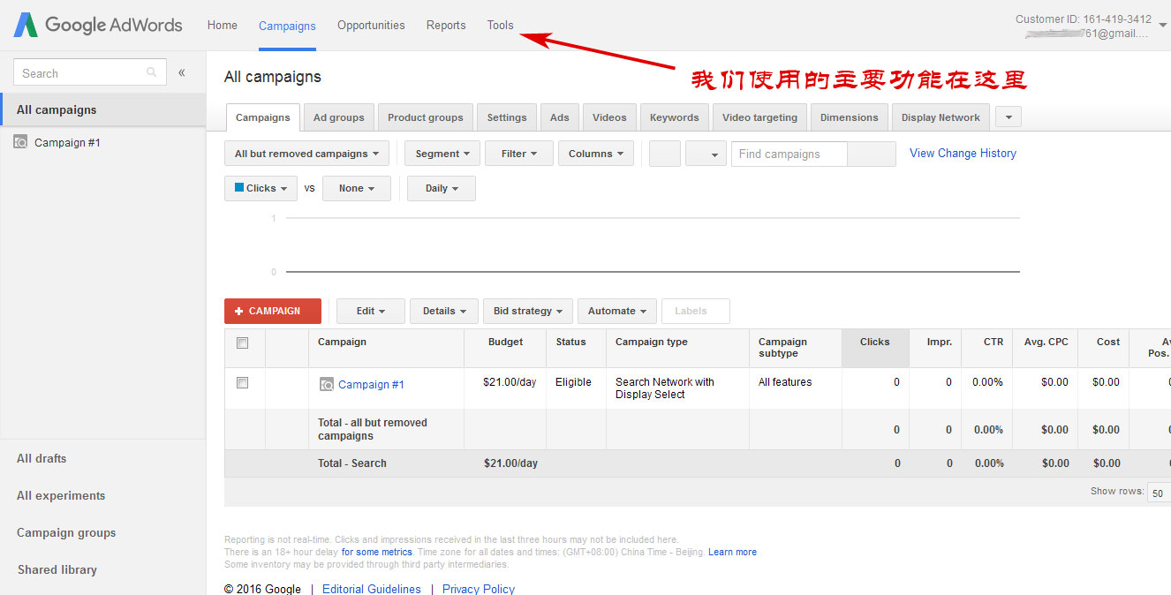
Task: Tick the select-all checkbox in table header
Action: click(x=243, y=343)
